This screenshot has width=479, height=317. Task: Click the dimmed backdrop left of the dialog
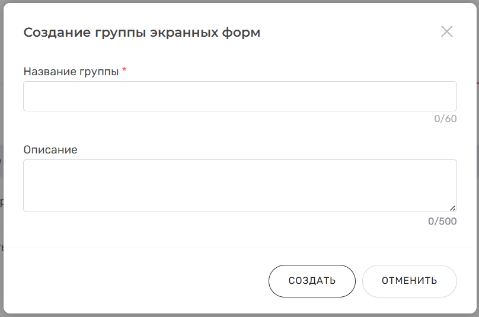[2, 119]
